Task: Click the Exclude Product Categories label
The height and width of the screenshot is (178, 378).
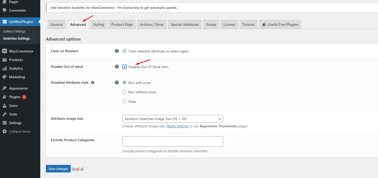Action: [73, 140]
